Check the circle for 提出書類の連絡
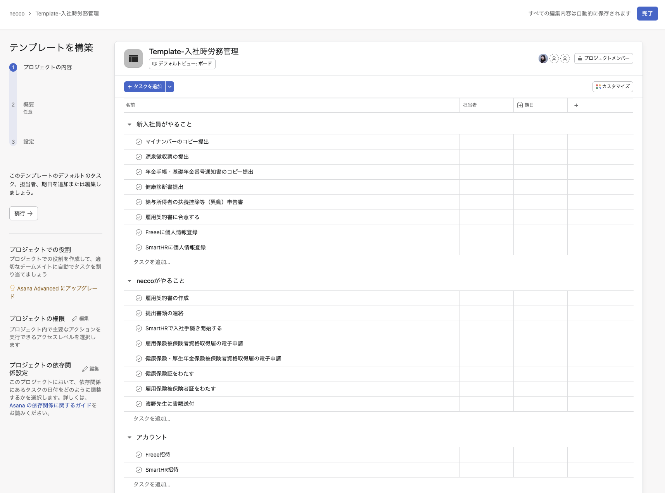Screen dimensions: 665x493 pyautogui.click(x=139, y=313)
